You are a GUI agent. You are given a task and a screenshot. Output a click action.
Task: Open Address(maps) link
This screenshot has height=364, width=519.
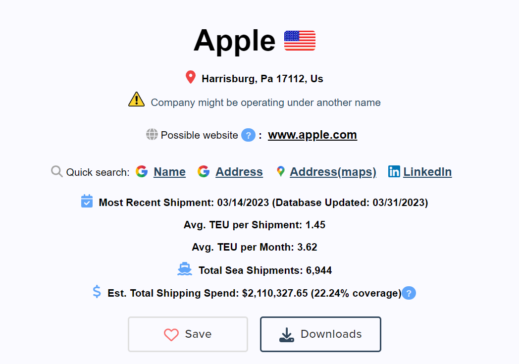[x=333, y=172]
